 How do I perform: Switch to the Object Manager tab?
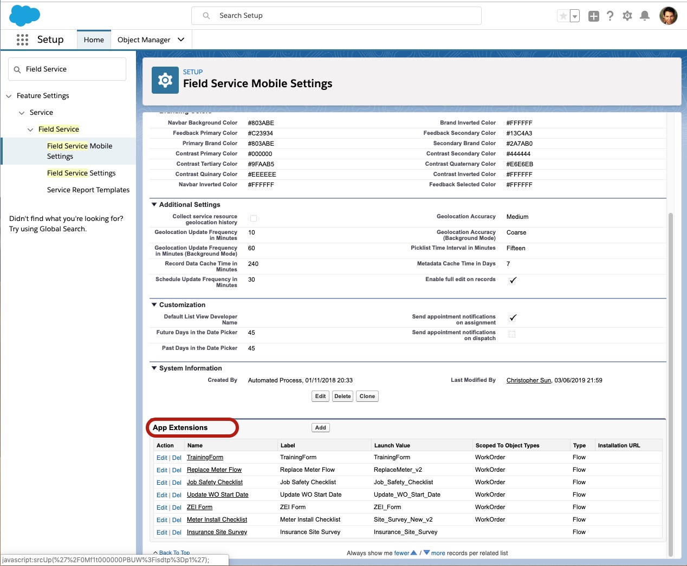click(144, 40)
